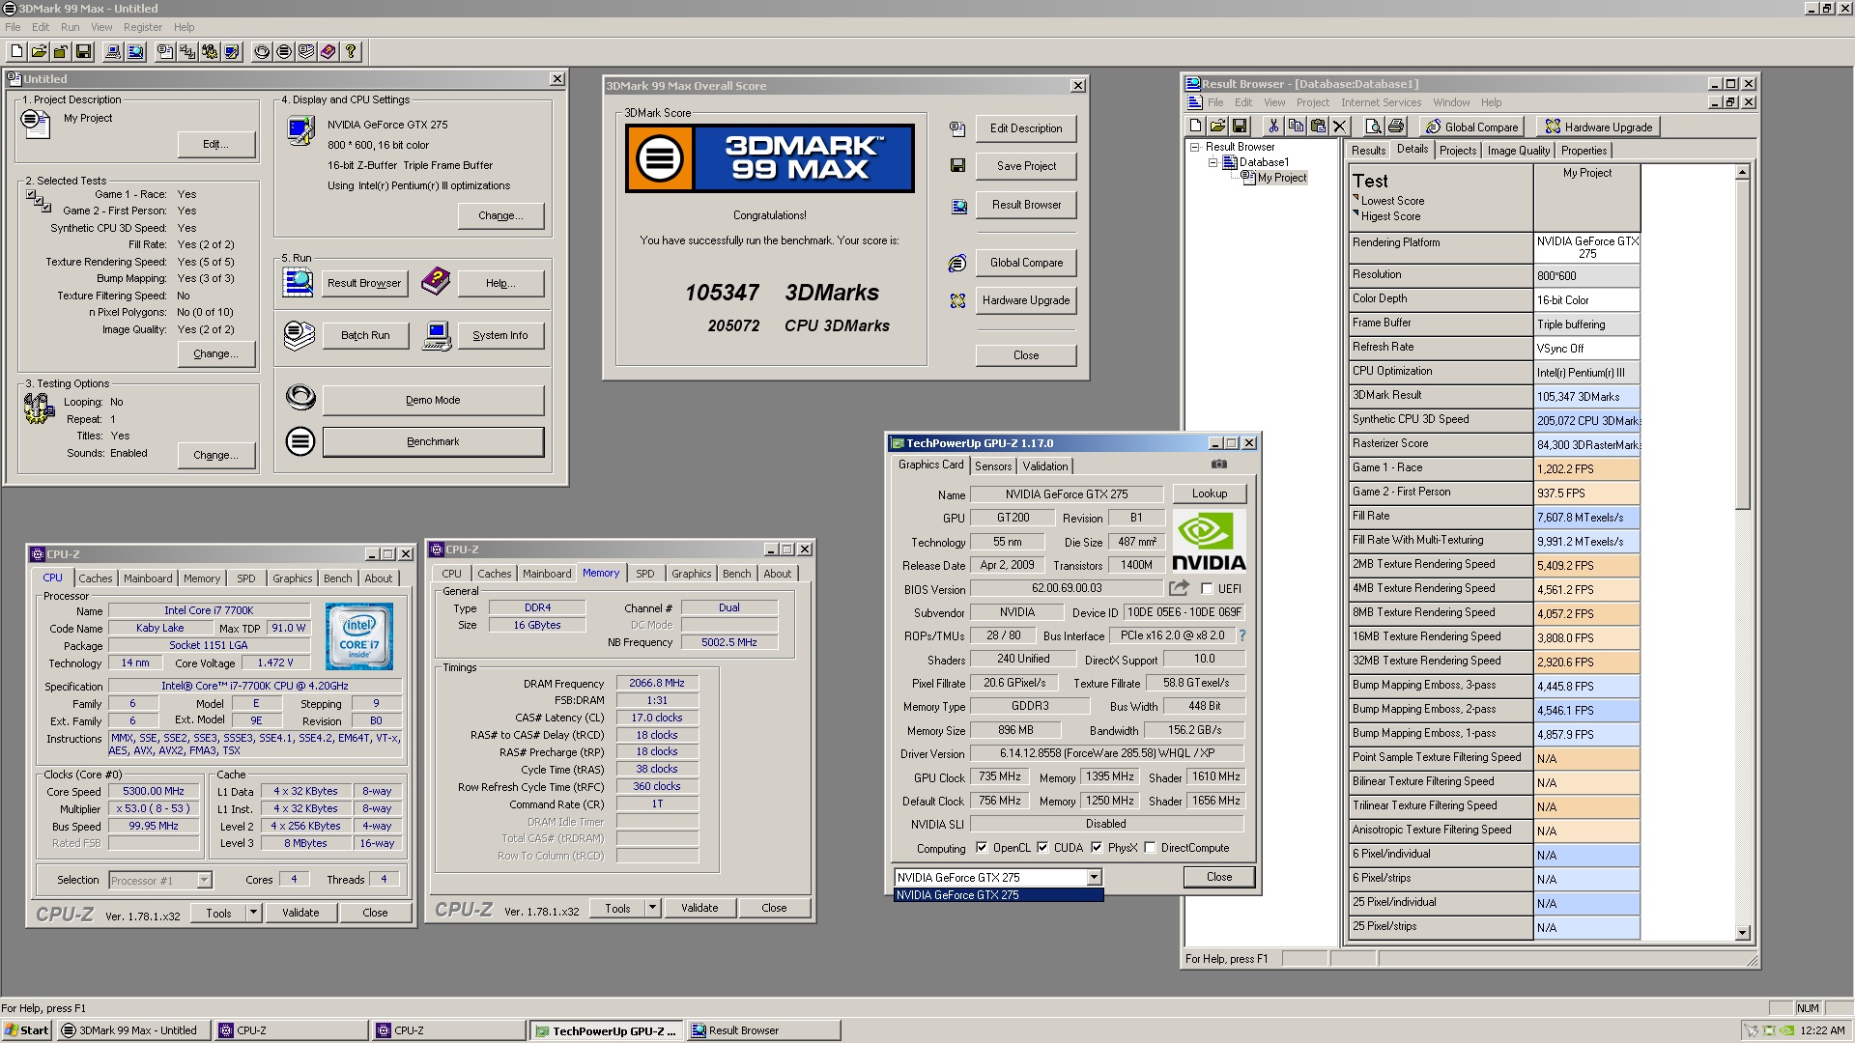Viewport: 1855px width, 1043px height.
Task: Click the Batch Run button
Action: coord(365,335)
